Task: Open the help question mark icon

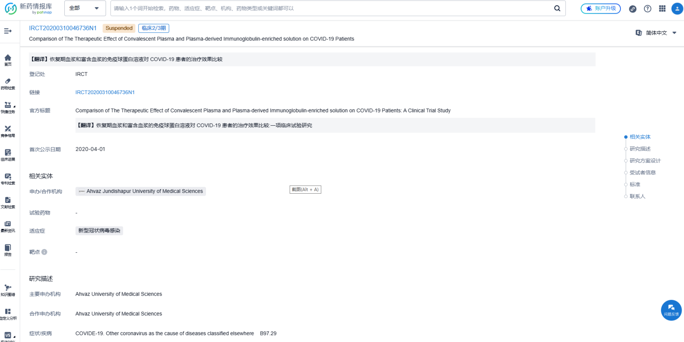Action: point(648,8)
